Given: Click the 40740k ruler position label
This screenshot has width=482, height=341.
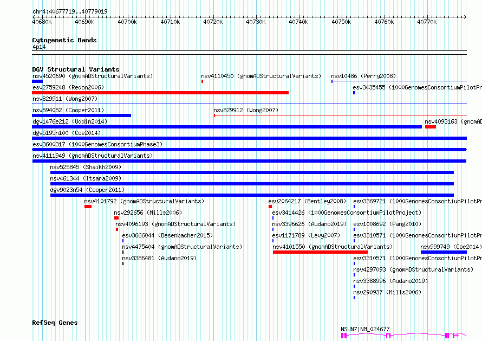Looking at the screenshot, I should click(298, 22).
